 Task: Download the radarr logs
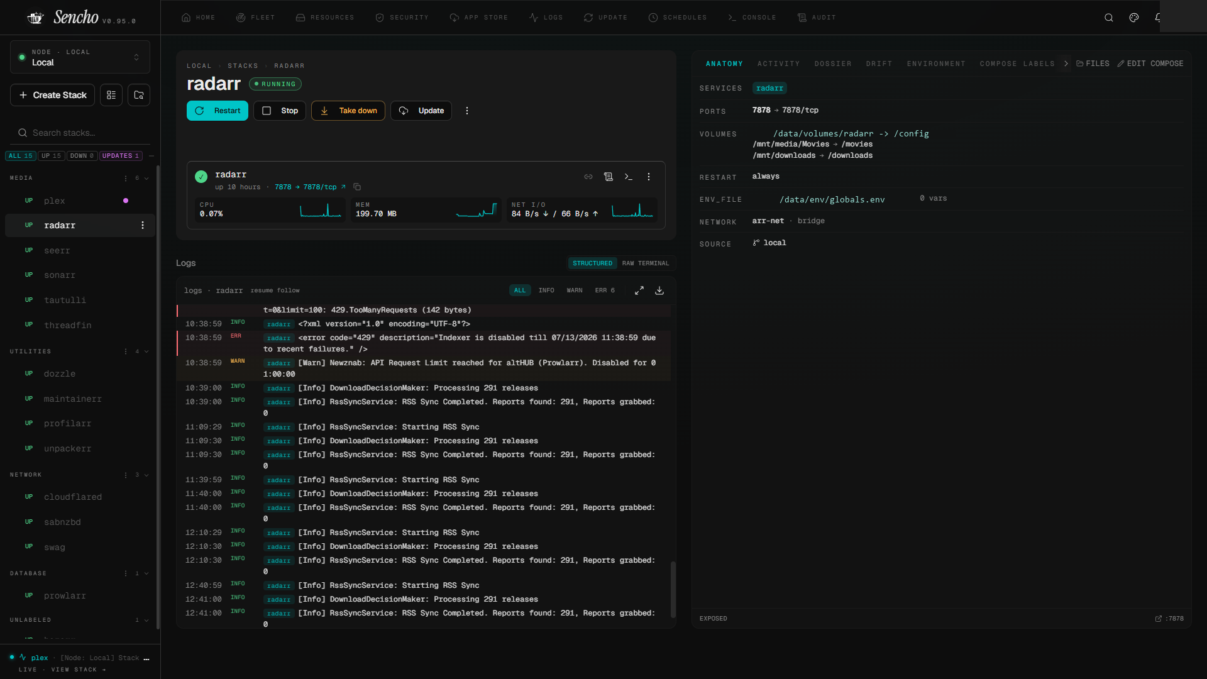point(659,290)
